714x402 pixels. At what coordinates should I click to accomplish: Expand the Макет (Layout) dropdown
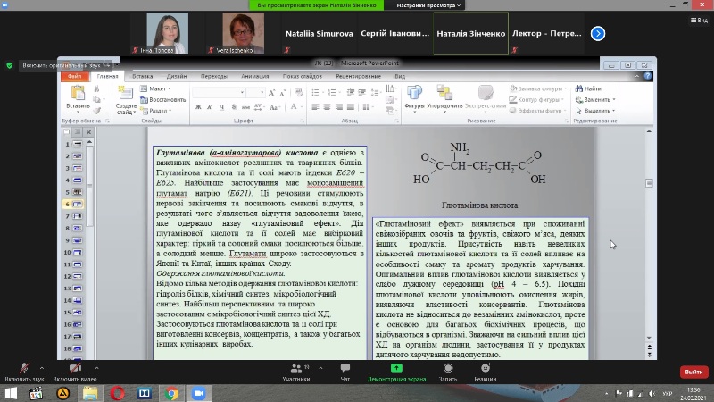click(158, 89)
